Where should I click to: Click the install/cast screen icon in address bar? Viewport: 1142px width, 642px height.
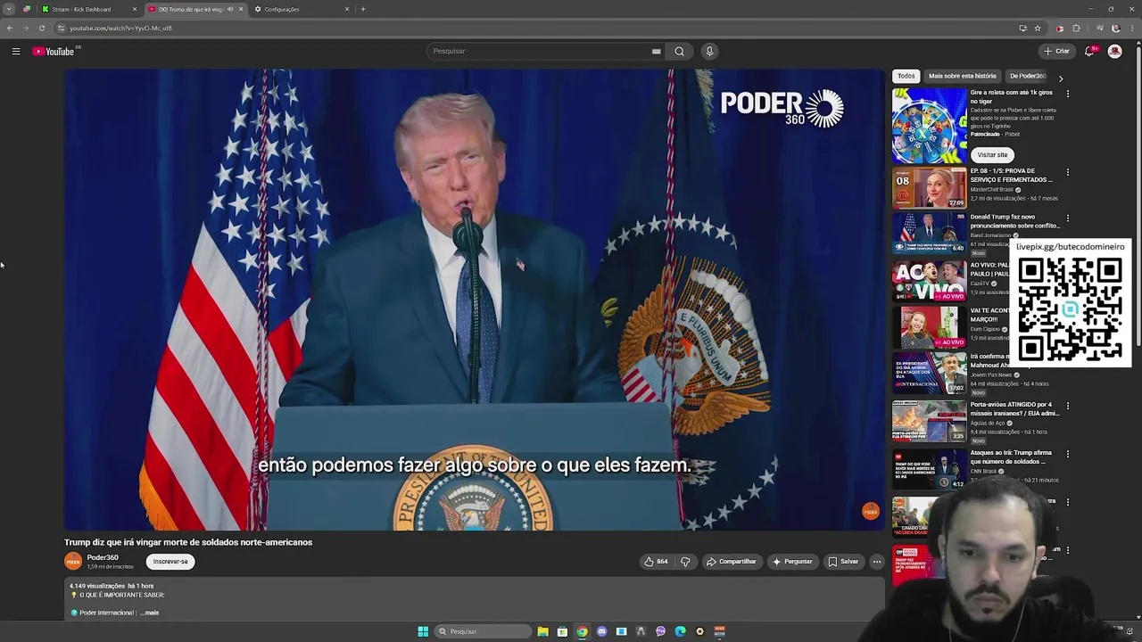(1022, 28)
